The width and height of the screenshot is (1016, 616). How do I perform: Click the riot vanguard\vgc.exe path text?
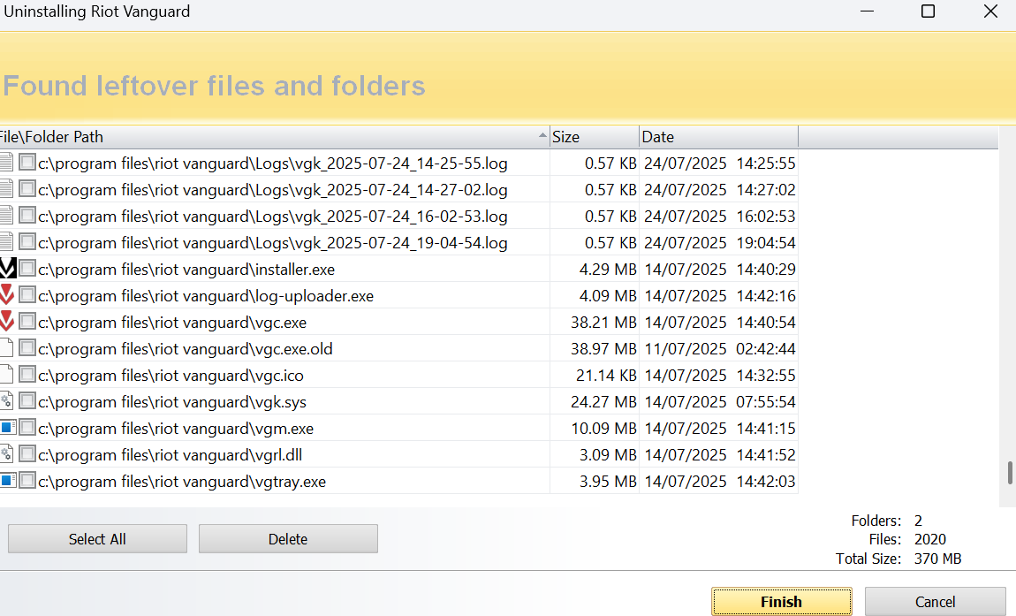point(172,323)
